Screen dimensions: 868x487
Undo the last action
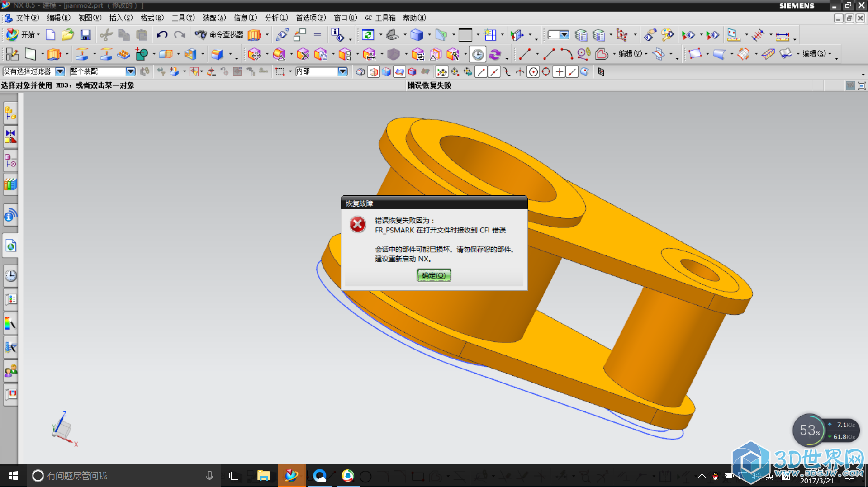pyautogui.click(x=162, y=35)
